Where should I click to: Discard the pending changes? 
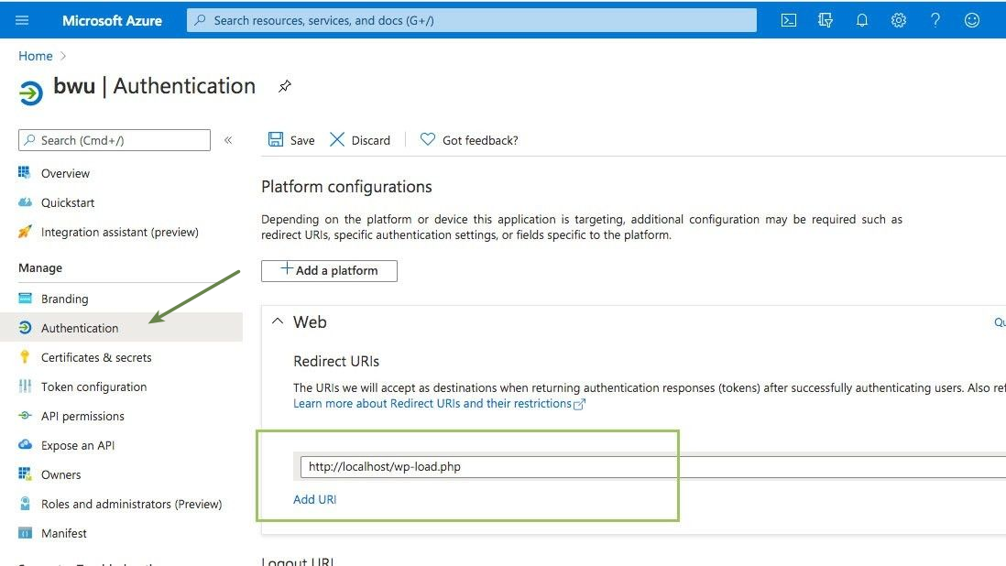coord(360,140)
